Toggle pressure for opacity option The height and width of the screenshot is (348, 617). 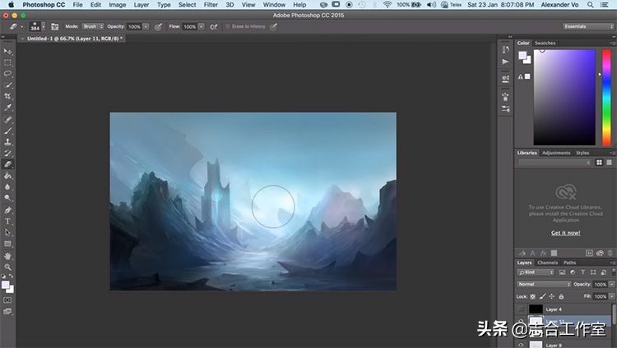tap(158, 27)
